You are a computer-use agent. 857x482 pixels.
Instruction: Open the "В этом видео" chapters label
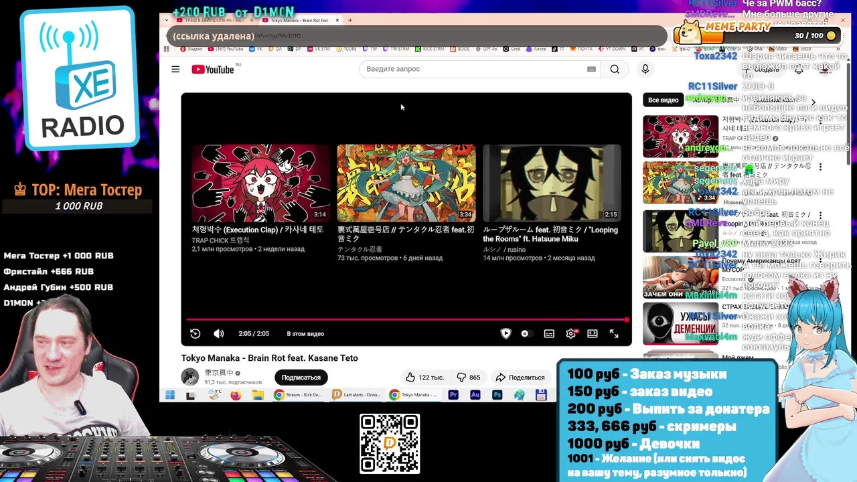pos(305,333)
